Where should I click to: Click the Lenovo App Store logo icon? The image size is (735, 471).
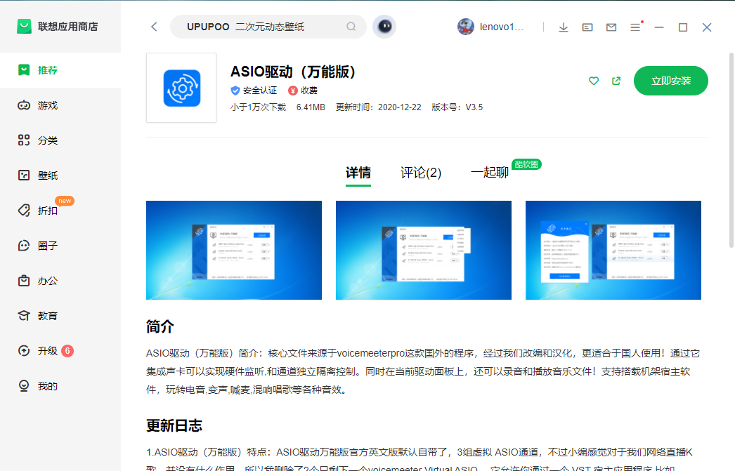point(24,27)
